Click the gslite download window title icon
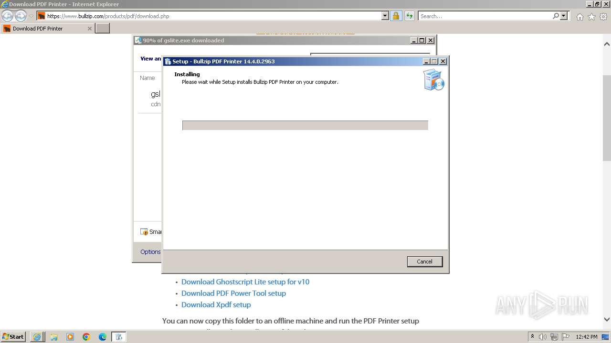The height and width of the screenshot is (343, 611). point(138,40)
